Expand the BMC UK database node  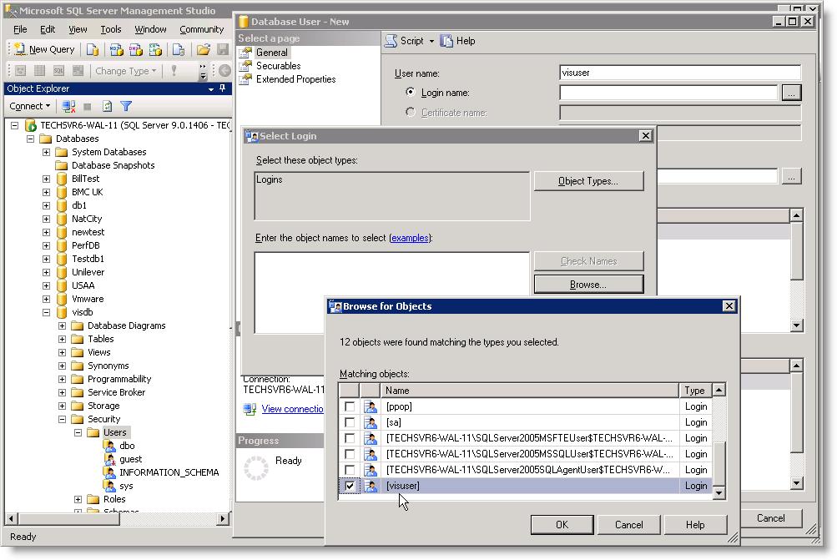(47, 192)
